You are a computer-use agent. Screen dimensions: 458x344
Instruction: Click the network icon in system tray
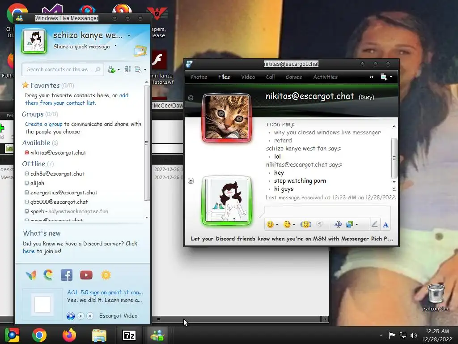point(403,335)
